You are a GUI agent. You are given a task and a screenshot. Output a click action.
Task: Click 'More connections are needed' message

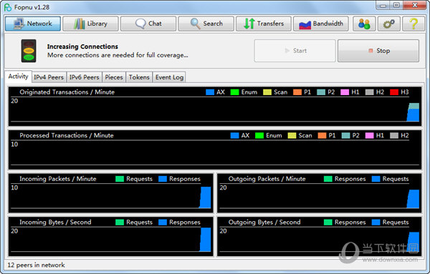(118, 55)
